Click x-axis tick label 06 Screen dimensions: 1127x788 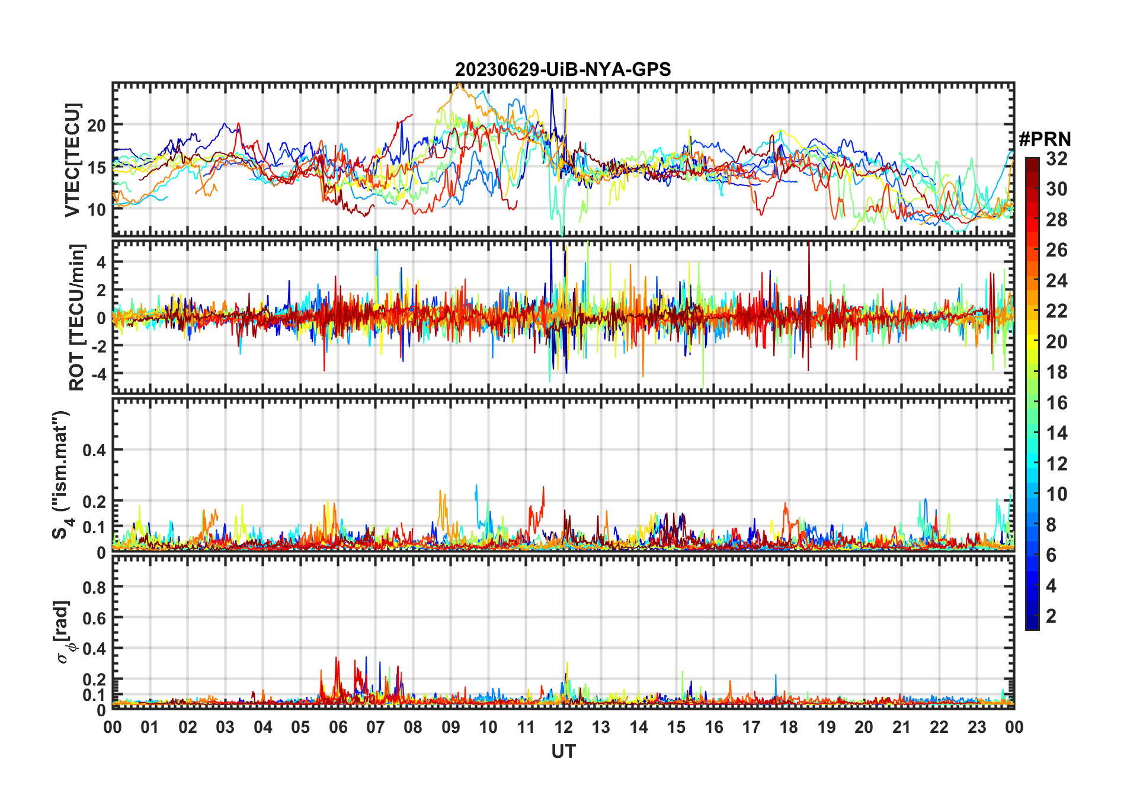tap(338, 727)
